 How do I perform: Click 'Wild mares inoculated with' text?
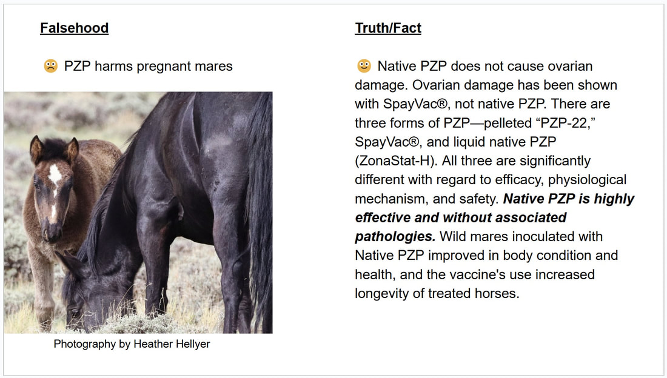coord(521,236)
